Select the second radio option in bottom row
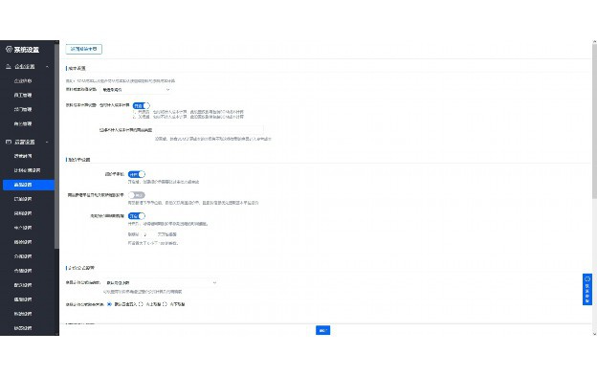The height and width of the screenshot is (376, 597). (141, 304)
